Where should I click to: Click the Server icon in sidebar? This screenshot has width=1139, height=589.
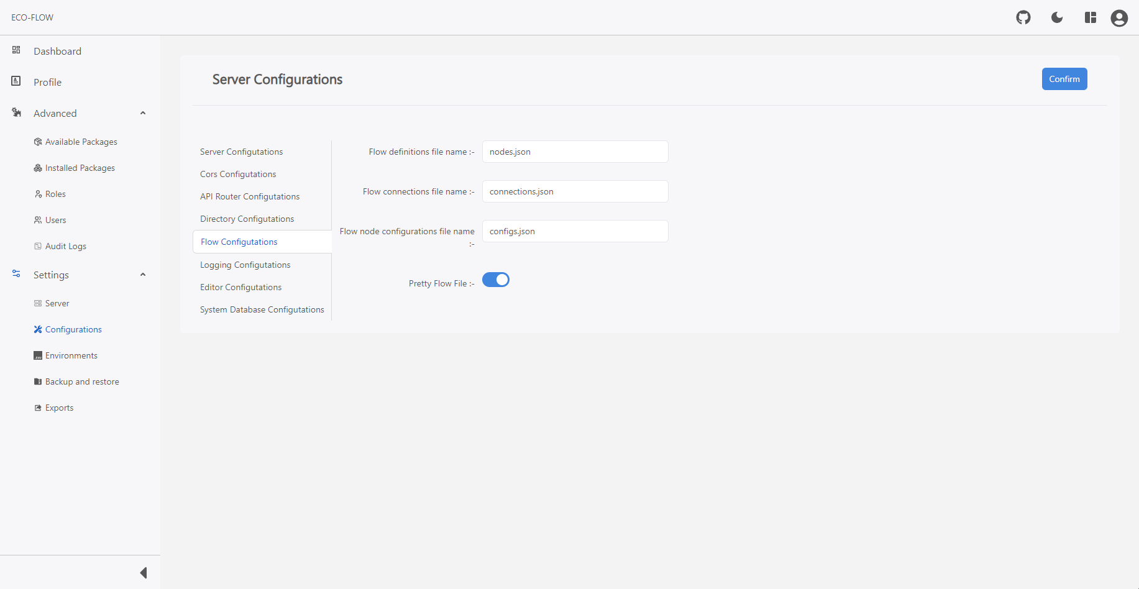[38, 303]
